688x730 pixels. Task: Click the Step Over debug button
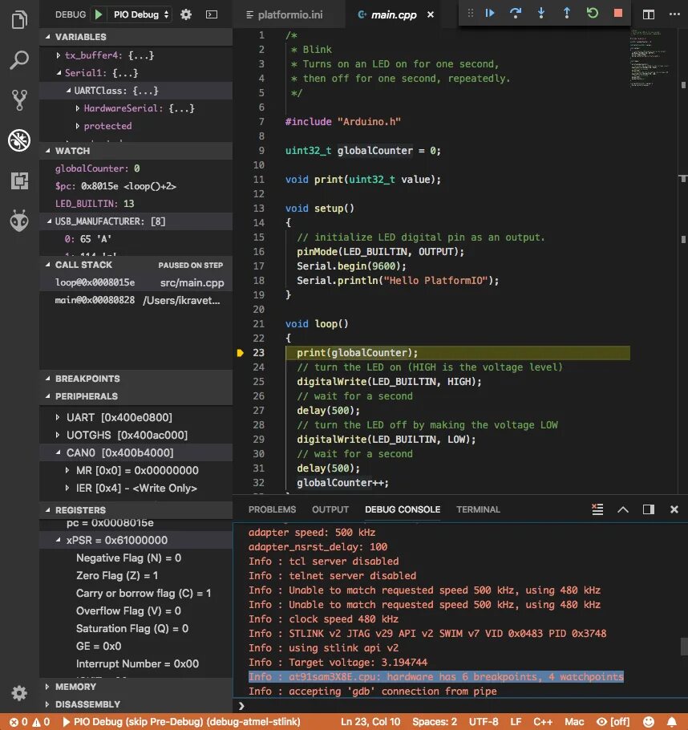516,13
